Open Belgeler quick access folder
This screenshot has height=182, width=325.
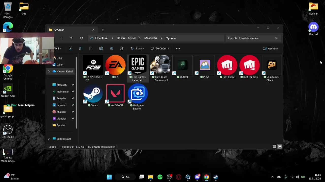click(61, 98)
